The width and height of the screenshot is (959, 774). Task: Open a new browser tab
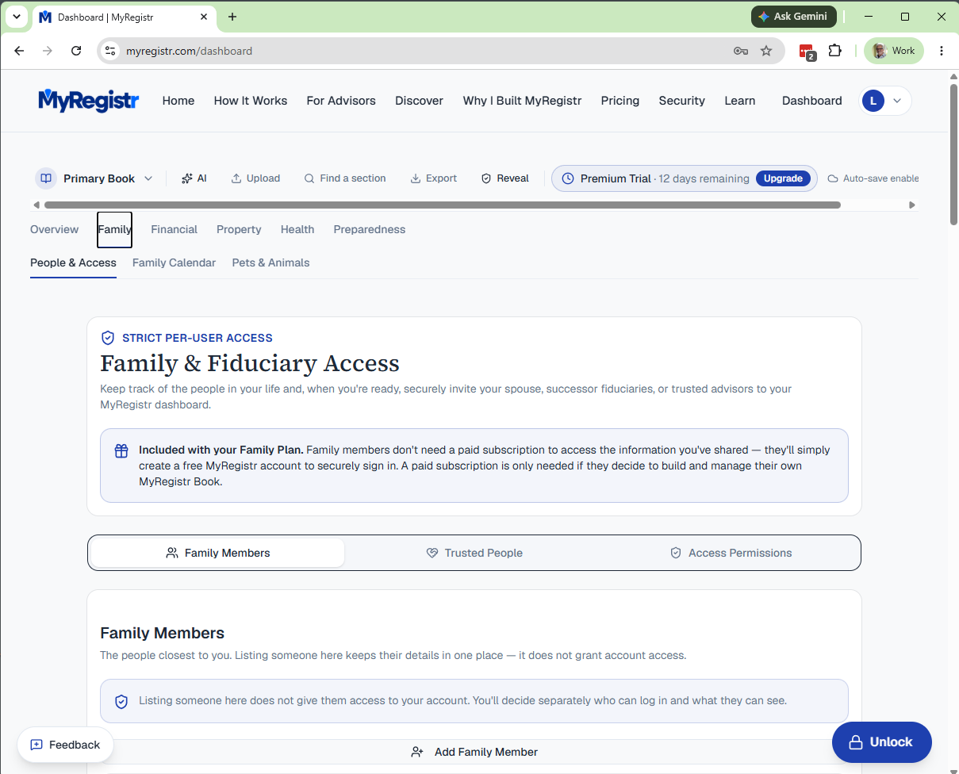point(232,17)
